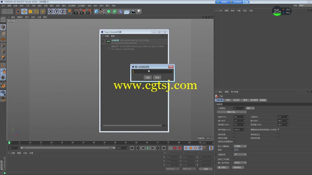This screenshot has width=312, height=175.
Task: Toggle the second checkbox under the LOD row
Action: coord(235,138)
